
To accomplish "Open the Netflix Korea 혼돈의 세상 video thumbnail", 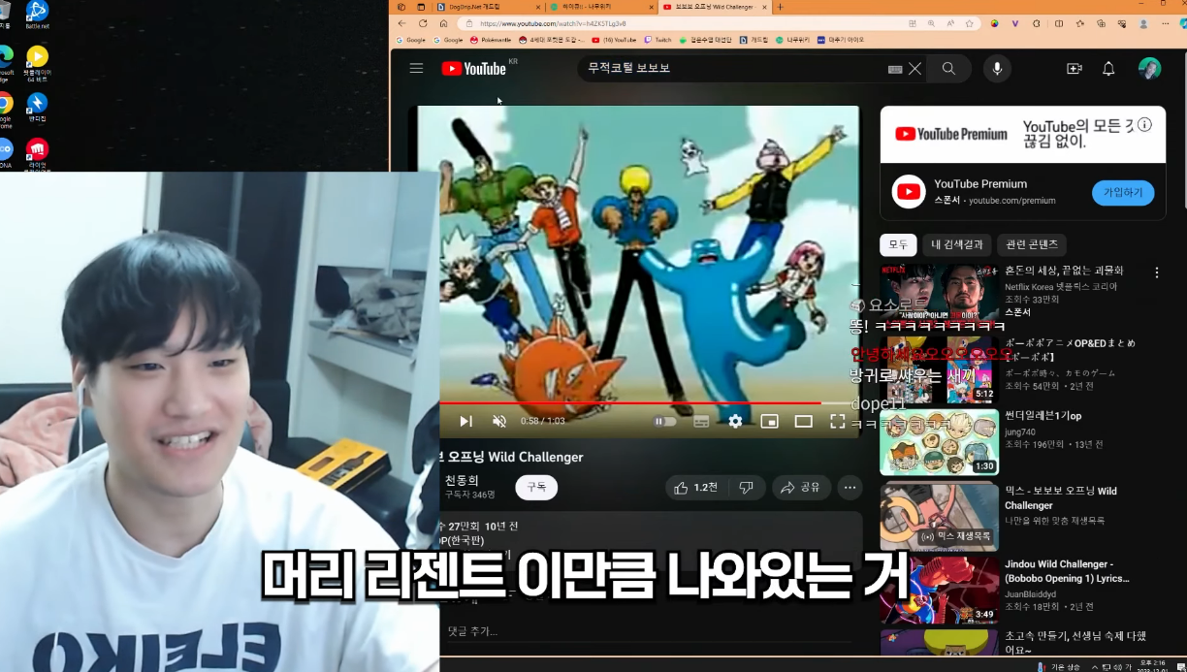I will click(x=939, y=292).
